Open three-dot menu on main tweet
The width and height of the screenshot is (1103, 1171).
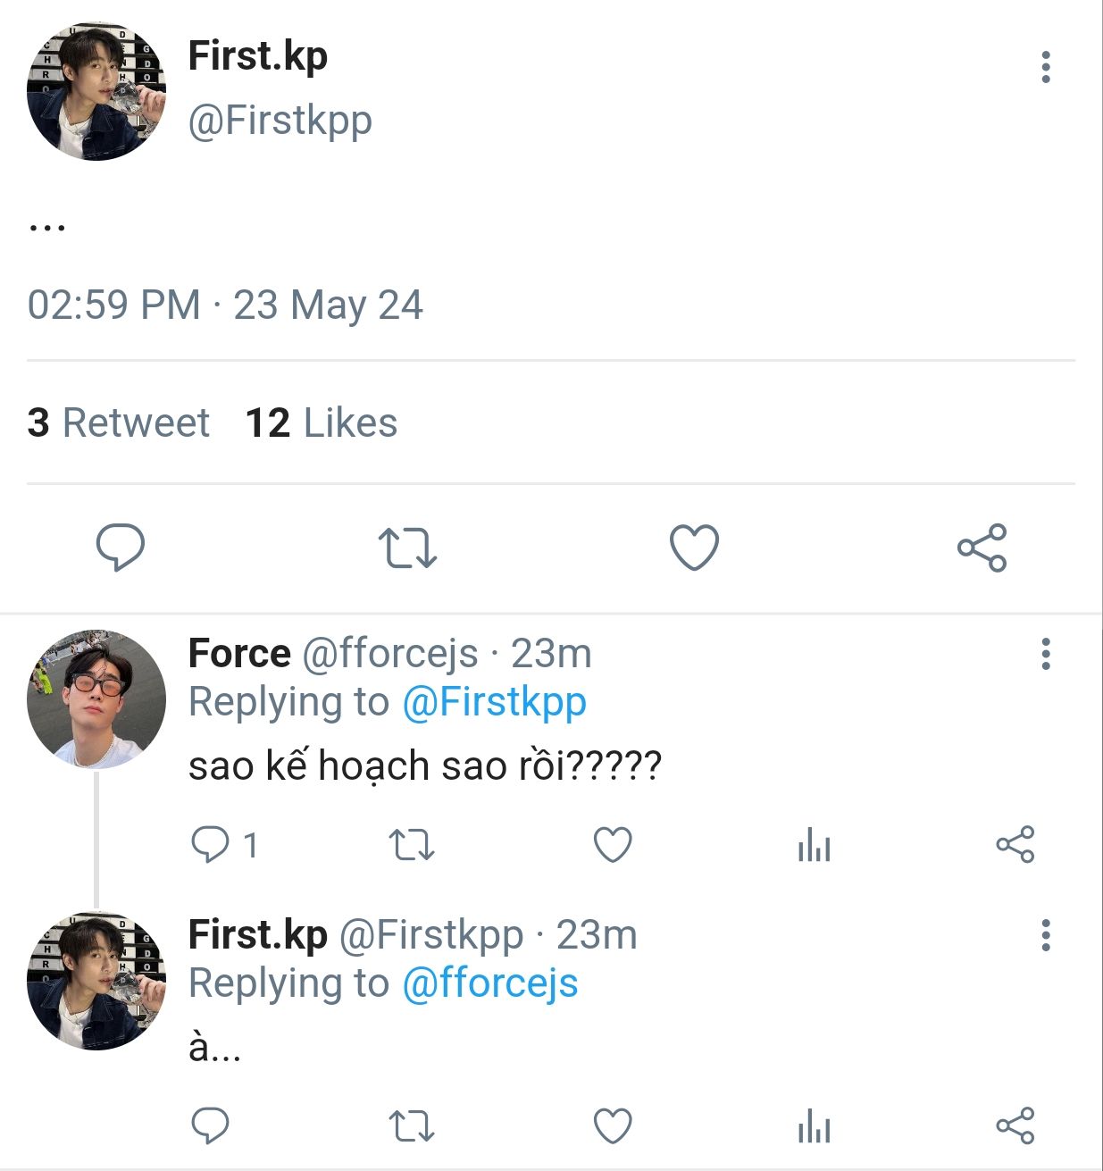(x=1045, y=67)
